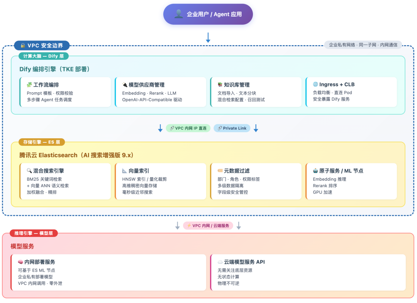417x303 pixels.
Task: Click the cloud icon on 云端模型服务 API card
Action: pos(219,261)
